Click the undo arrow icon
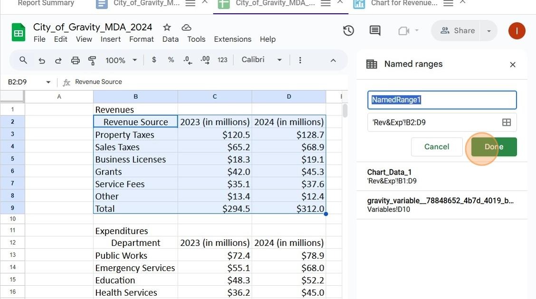536x299 pixels. 42,61
